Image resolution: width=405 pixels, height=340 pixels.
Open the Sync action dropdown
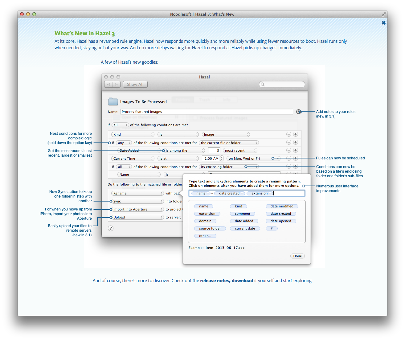137,201
